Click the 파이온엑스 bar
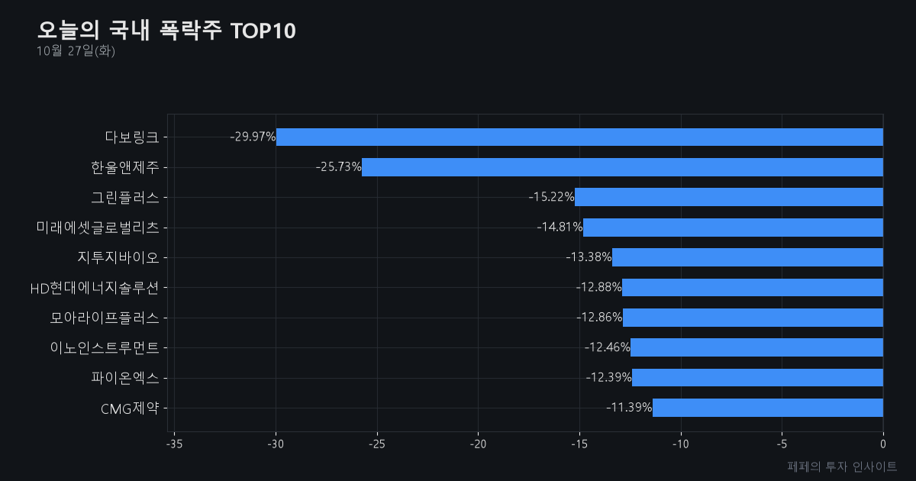 757,377
